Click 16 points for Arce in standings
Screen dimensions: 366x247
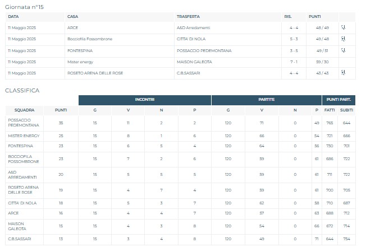click(x=61, y=213)
